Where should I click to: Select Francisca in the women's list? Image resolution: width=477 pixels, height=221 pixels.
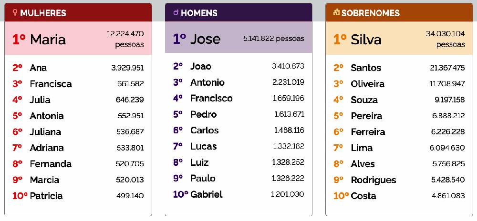pos(51,84)
